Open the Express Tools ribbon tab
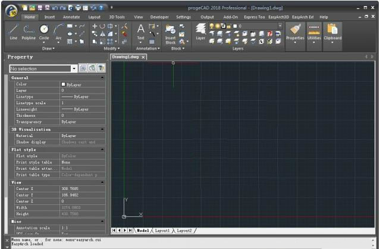Screen dimensions: 380x249 coord(255,17)
